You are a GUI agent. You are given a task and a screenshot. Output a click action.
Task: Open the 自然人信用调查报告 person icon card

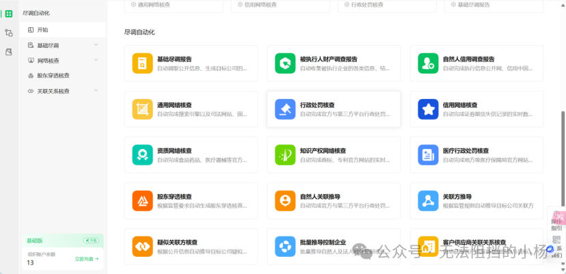click(x=428, y=63)
